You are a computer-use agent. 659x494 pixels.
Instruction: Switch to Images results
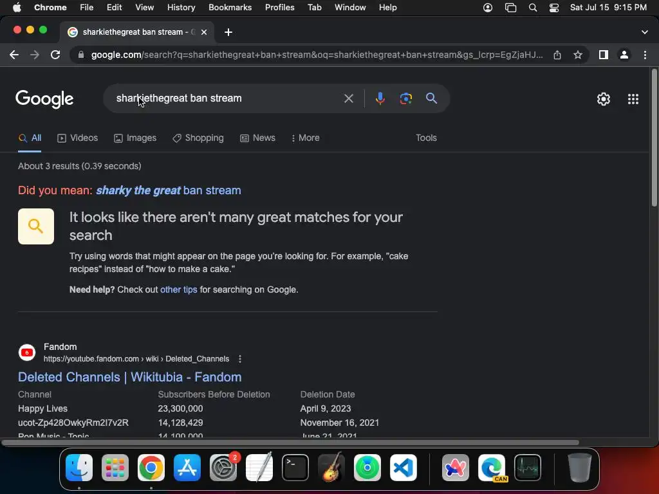tap(135, 138)
